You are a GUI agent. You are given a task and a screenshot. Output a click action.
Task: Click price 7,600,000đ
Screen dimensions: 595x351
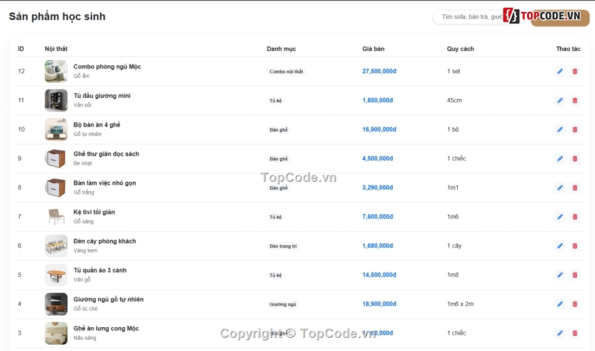(x=378, y=216)
